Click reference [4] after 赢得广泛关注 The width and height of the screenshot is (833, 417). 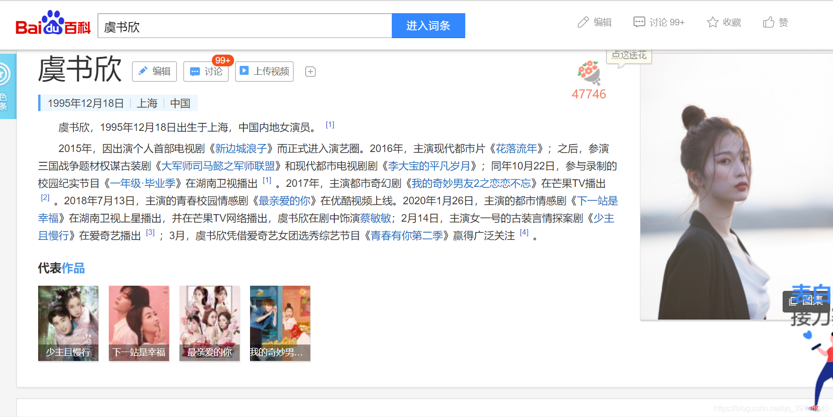(x=524, y=233)
